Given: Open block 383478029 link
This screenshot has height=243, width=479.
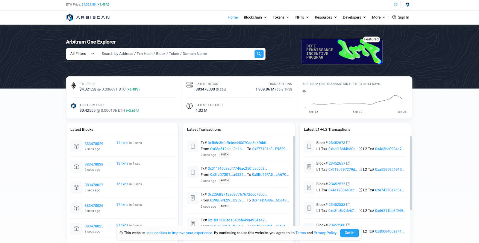Looking at the screenshot, I should pos(94,144).
